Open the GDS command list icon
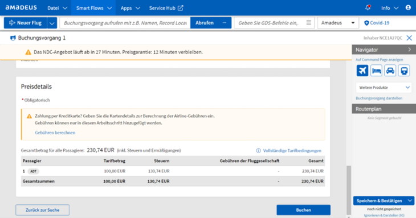This screenshot has height=218, width=416. tap(308, 23)
